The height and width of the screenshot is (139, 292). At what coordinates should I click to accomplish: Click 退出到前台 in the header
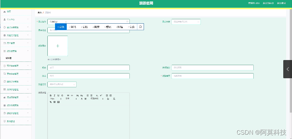268,3
